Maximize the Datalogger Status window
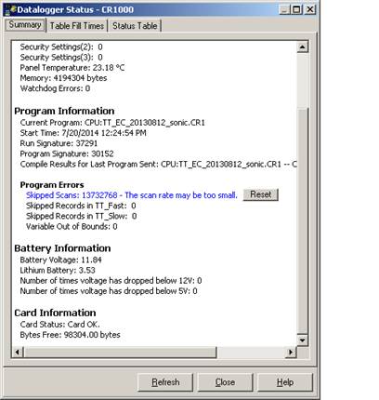The image size is (379, 400). point(296,9)
